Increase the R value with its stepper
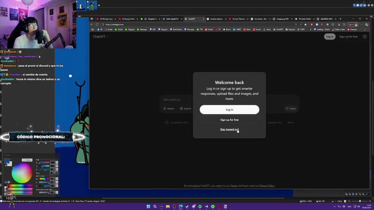Viewport: 374px width, 210px height. [57, 162]
